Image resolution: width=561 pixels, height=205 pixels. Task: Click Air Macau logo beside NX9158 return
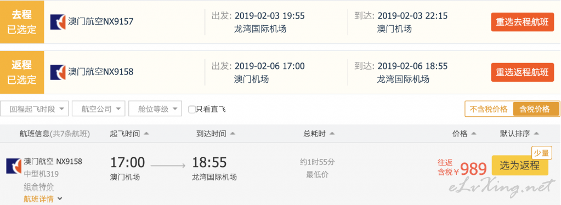[x=58, y=72]
